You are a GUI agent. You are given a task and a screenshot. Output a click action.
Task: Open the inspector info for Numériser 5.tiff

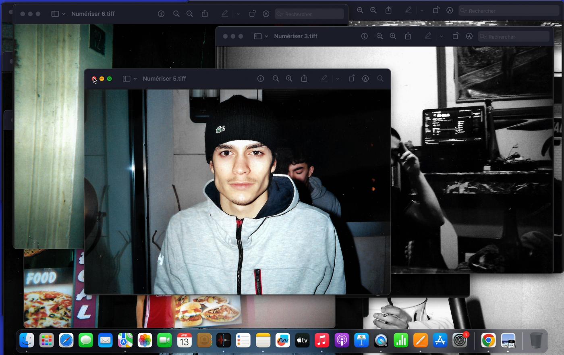point(261,79)
